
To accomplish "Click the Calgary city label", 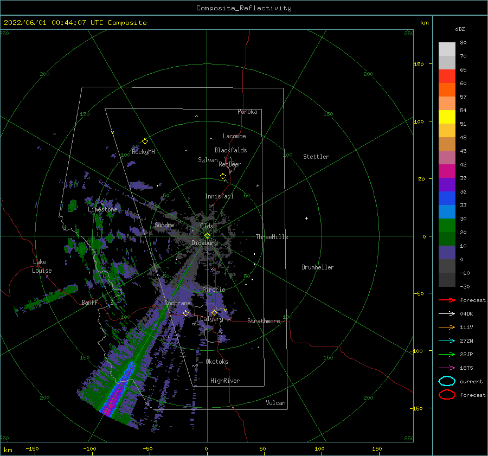I will [211, 319].
